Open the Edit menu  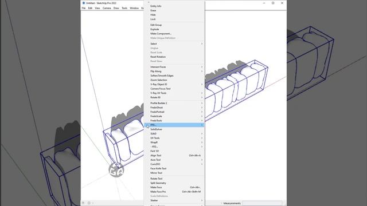[90, 8]
